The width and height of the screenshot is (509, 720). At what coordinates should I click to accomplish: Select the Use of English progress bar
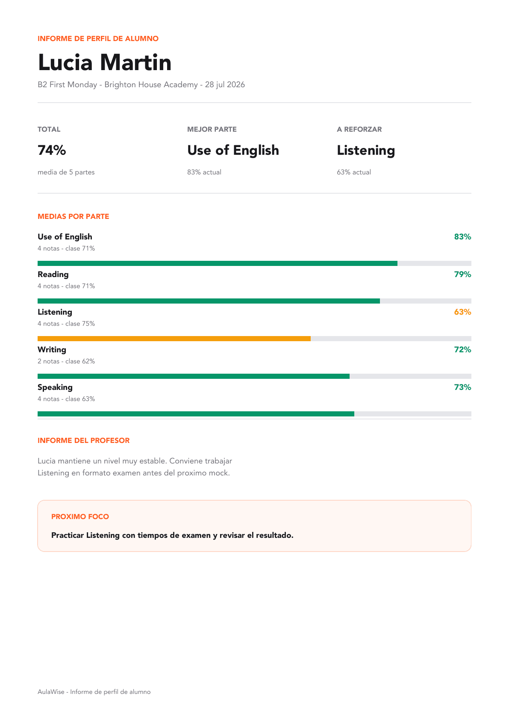(x=254, y=263)
